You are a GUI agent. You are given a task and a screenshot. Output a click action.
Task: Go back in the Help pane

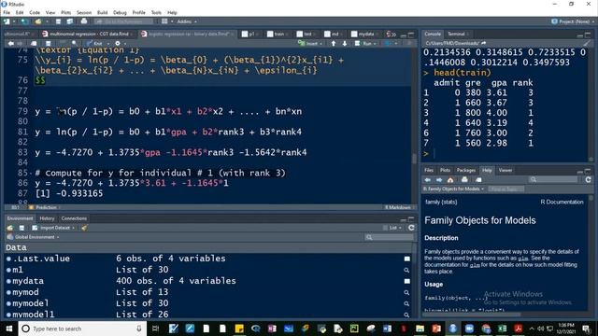[428, 180]
